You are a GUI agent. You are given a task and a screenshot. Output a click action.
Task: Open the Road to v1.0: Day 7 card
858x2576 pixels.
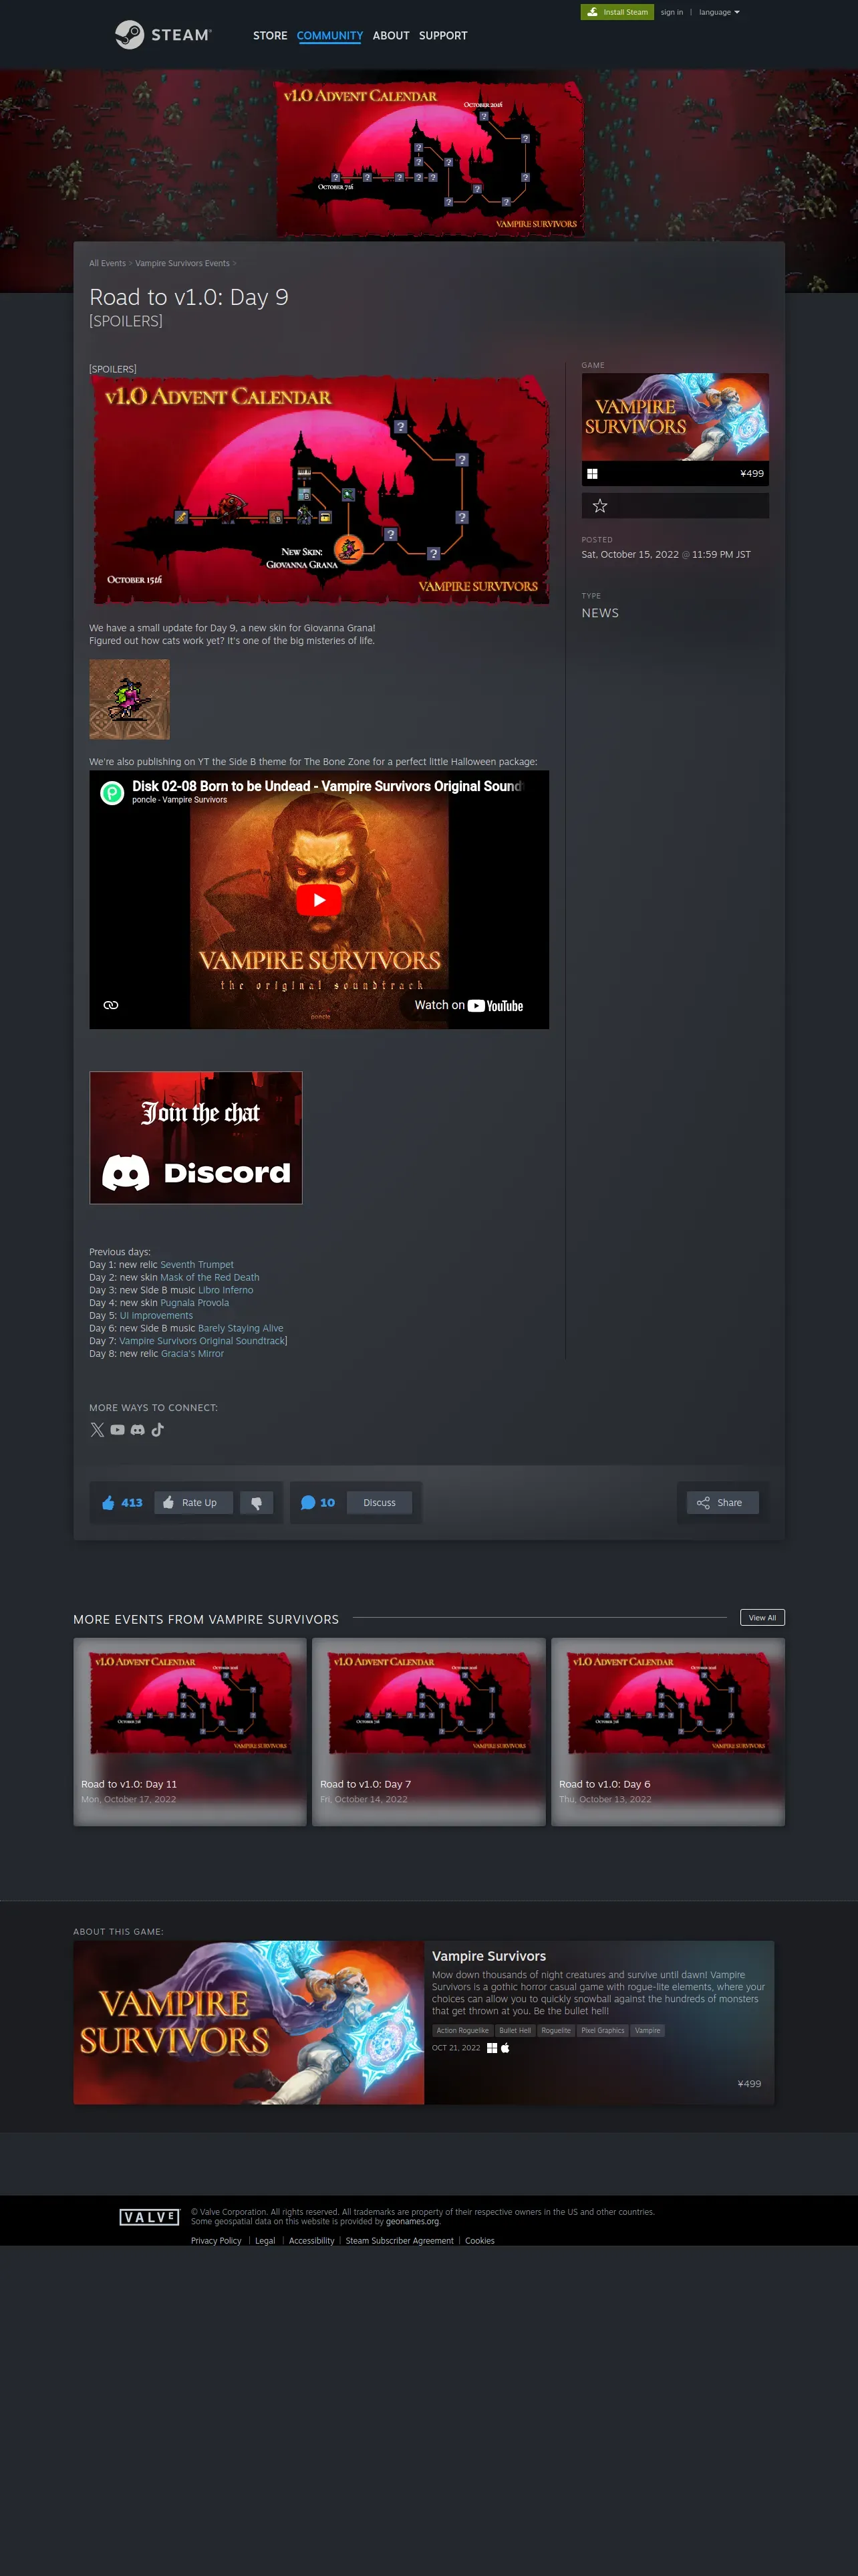428,1732
